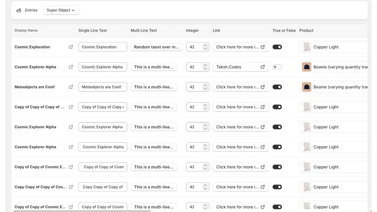Viewport: 377px width, 212px height.
Task: Select Copper Light product thumbnail in Cosmic Exploration row
Action: (x=307, y=47)
